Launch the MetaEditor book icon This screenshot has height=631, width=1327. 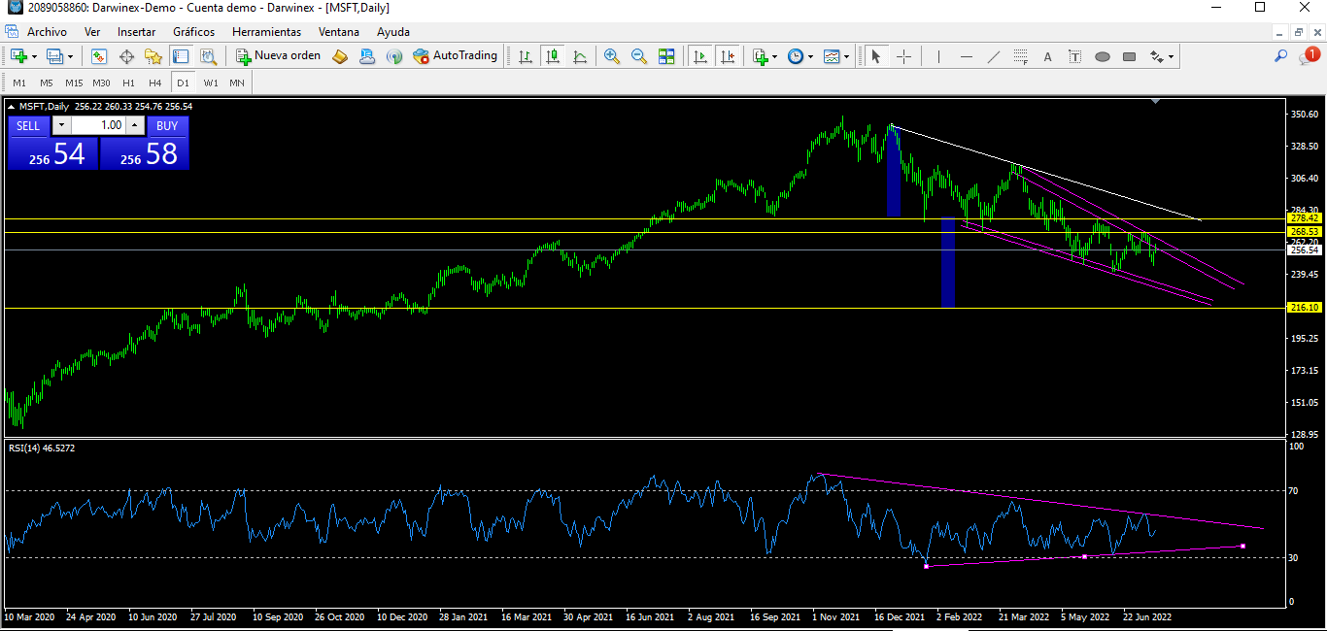click(340, 56)
